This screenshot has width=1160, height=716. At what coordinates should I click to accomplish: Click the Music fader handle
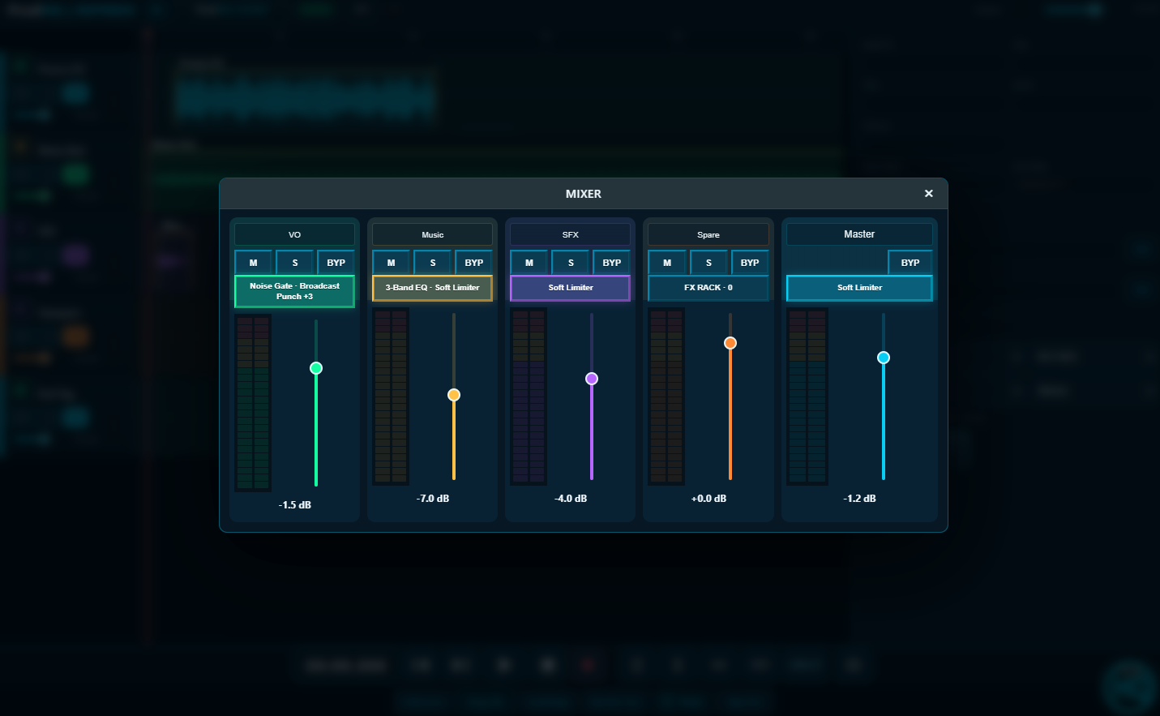tap(454, 395)
